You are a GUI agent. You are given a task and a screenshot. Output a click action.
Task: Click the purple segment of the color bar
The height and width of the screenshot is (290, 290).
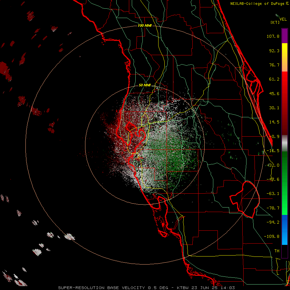pos(285,36)
